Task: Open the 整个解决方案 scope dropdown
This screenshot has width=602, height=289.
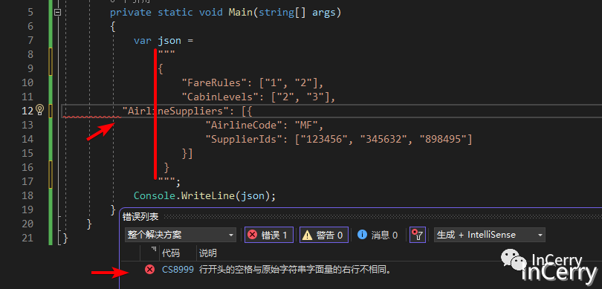Action: click(181, 235)
